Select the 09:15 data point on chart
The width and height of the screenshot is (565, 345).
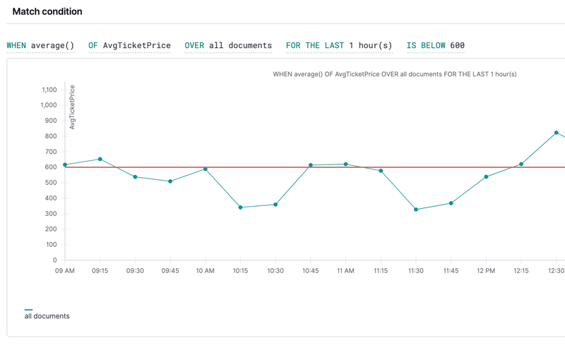pyautogui.click(x=100, y=159)
